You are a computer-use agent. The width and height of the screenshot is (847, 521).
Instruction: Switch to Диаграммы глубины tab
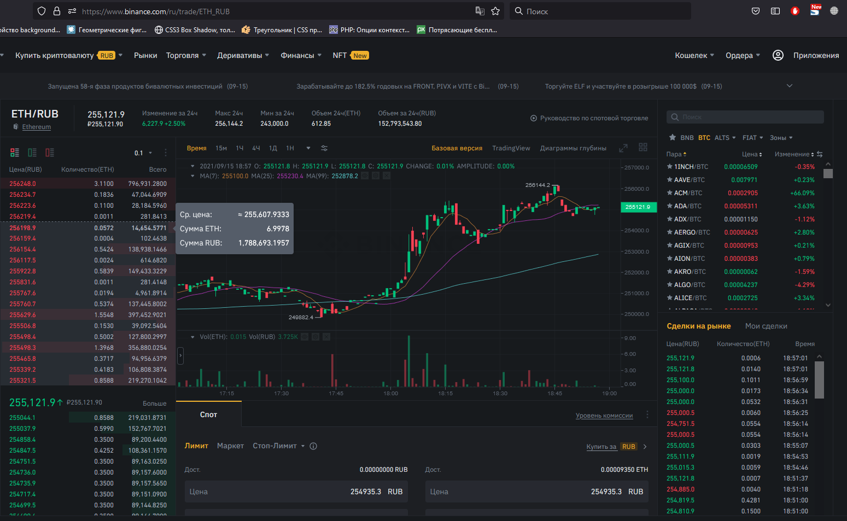(x=573, y=148)
